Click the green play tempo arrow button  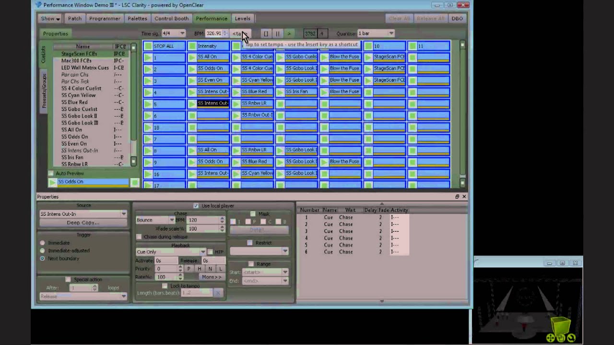click(x=289, y=34)
